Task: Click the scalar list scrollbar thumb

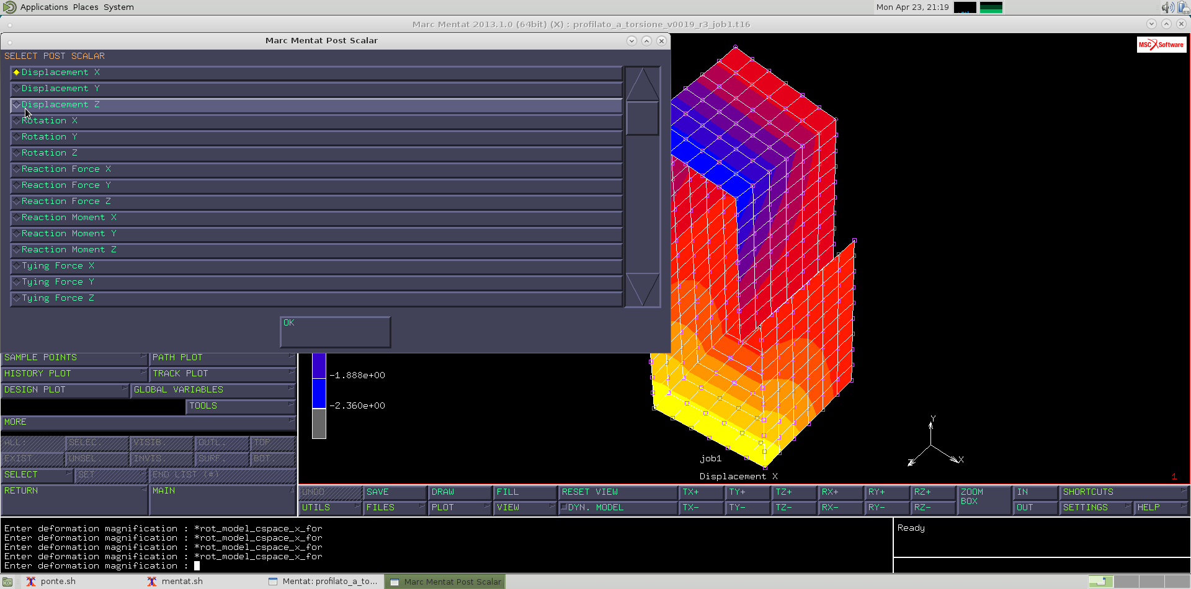Action: [642, 118]
